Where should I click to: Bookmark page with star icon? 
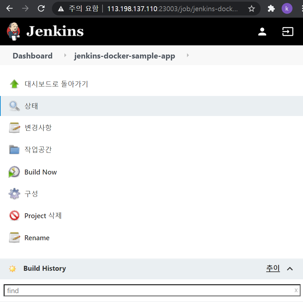point(251,9)
